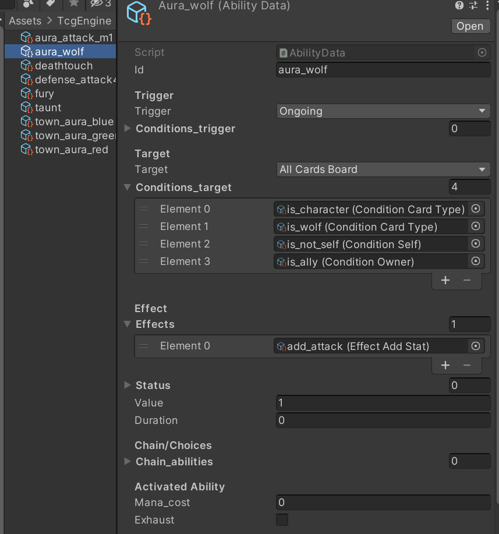Click the Mana_cost input field
The height and width of the screenshot is (534, 499).
(x=383, y=503)
